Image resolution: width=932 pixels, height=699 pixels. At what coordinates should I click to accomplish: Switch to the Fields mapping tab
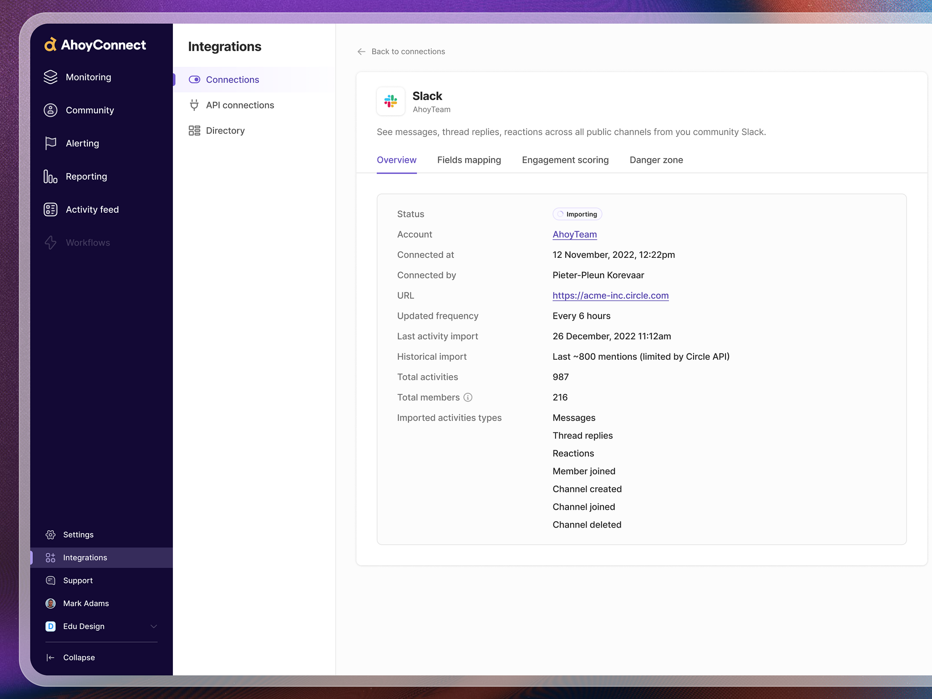469,160
